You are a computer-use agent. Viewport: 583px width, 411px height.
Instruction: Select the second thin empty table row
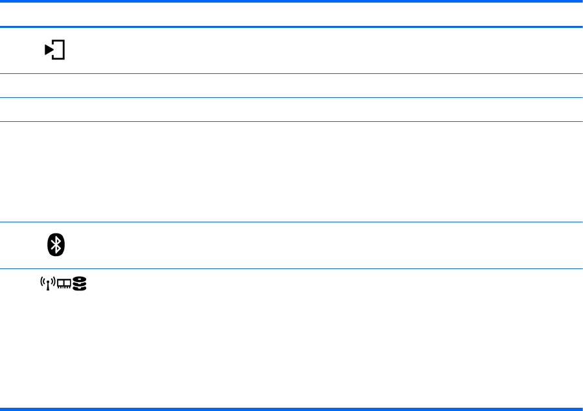[291, 110]
